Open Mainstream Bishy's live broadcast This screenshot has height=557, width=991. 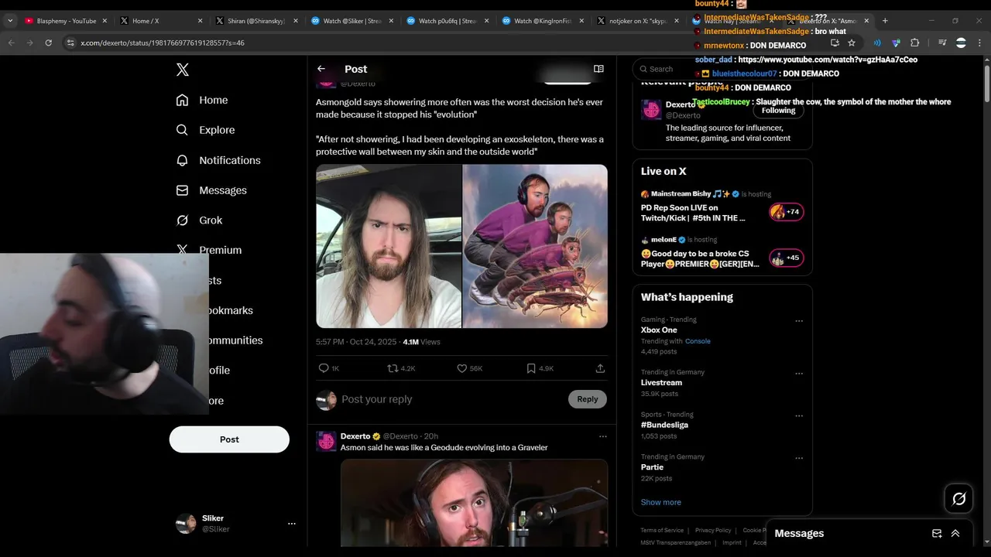click(x=722, y=207)
